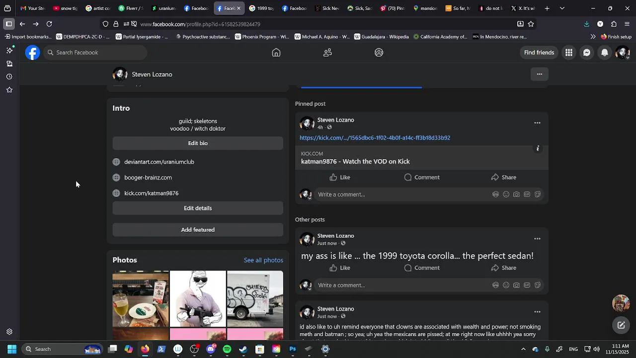636x358 pixels.
Task: Open the account profile picture menu
Action: 623,53
